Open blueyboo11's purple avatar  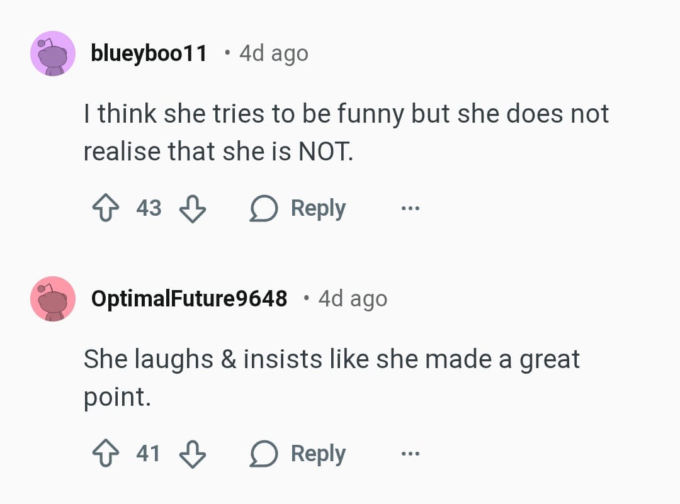[x=54, y=53]
